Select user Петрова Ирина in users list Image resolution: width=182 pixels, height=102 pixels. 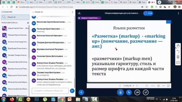[x=15, y=35]
